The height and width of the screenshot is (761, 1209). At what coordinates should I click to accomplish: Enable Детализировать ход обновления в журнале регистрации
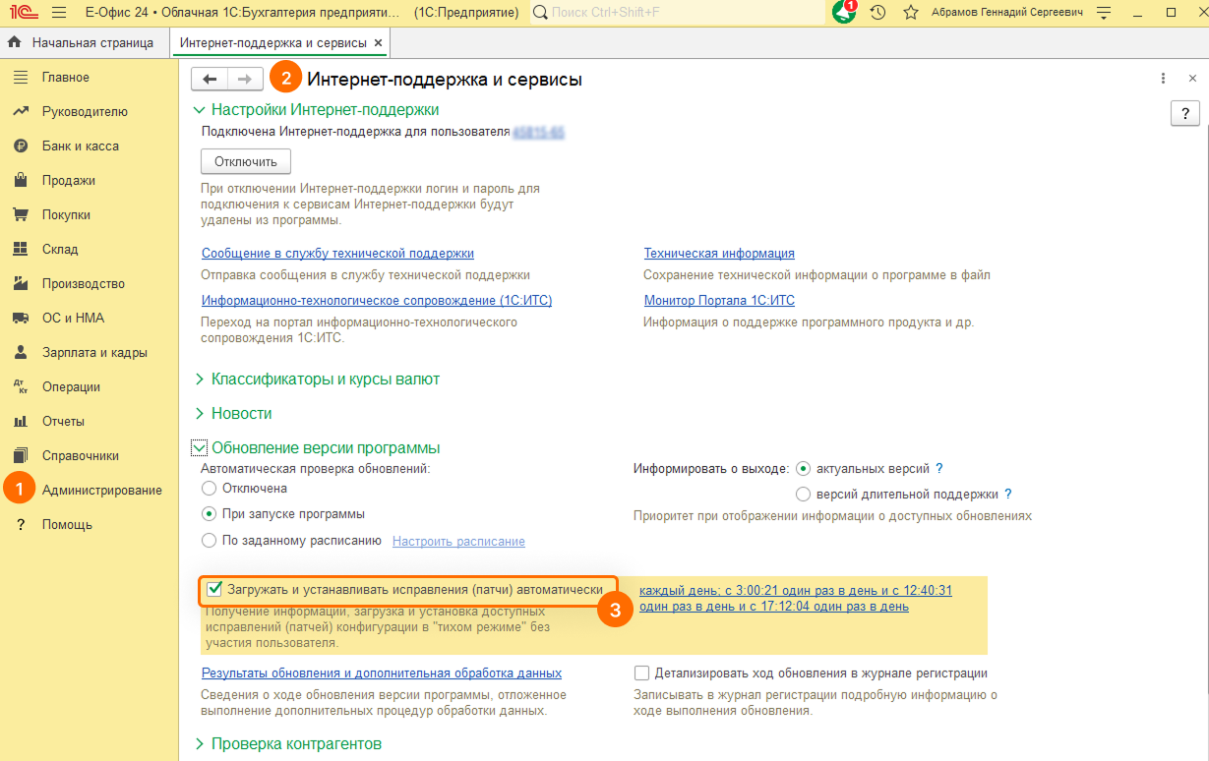coord(642,673)
